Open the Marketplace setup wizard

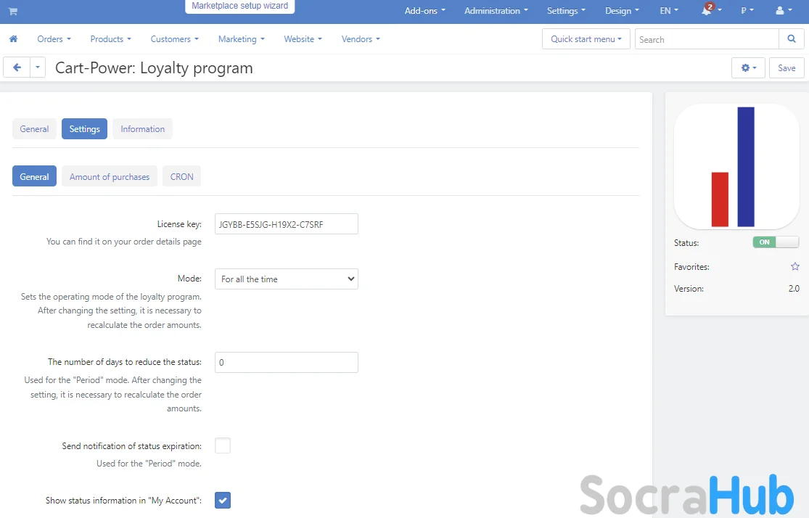click(x=239, y=6)
